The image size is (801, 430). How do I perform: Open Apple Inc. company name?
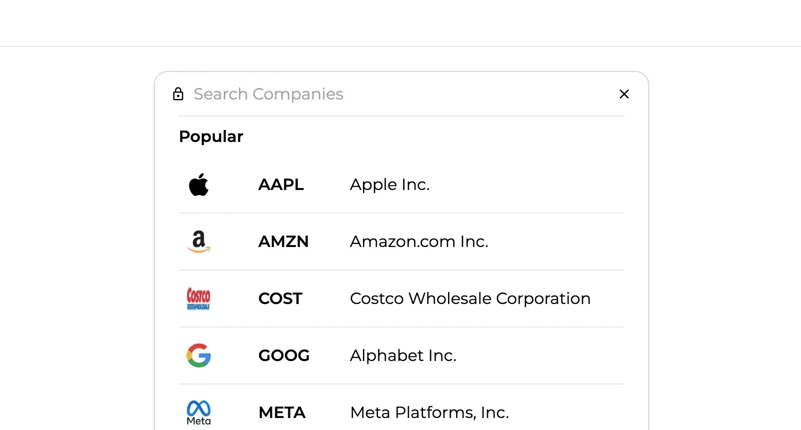pos(389,184)
